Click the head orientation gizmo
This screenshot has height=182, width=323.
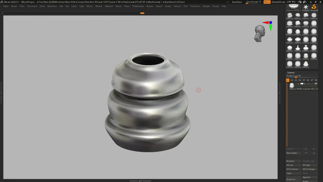259,33
